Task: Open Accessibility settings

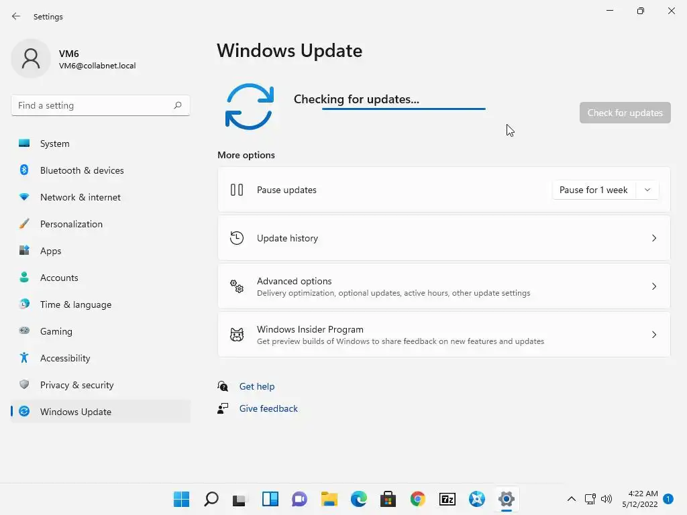Action: [101, 358]
